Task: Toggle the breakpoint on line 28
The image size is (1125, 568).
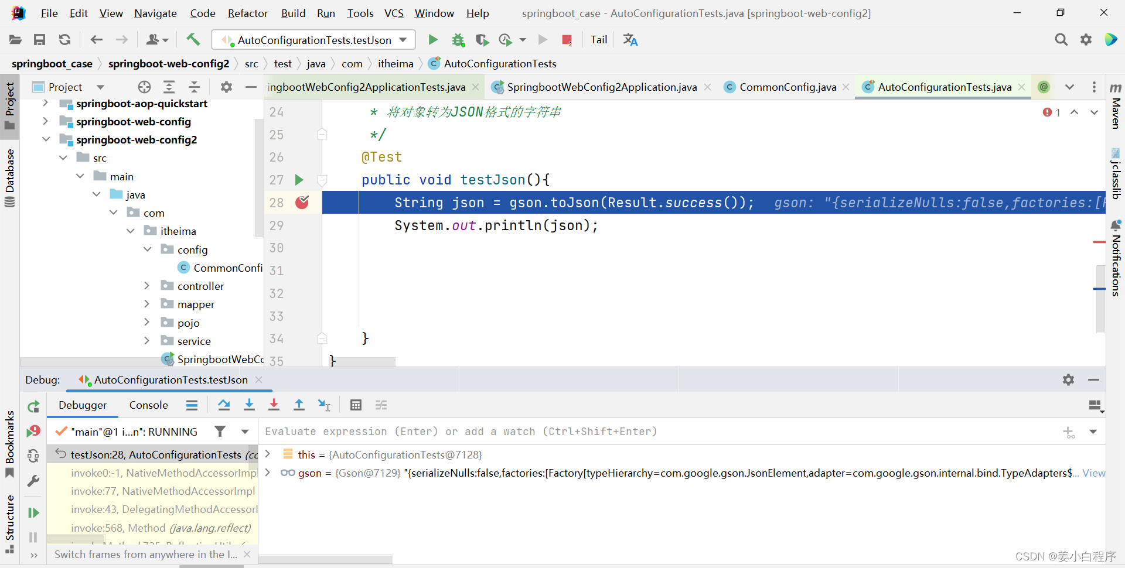Action: (302, 203)
